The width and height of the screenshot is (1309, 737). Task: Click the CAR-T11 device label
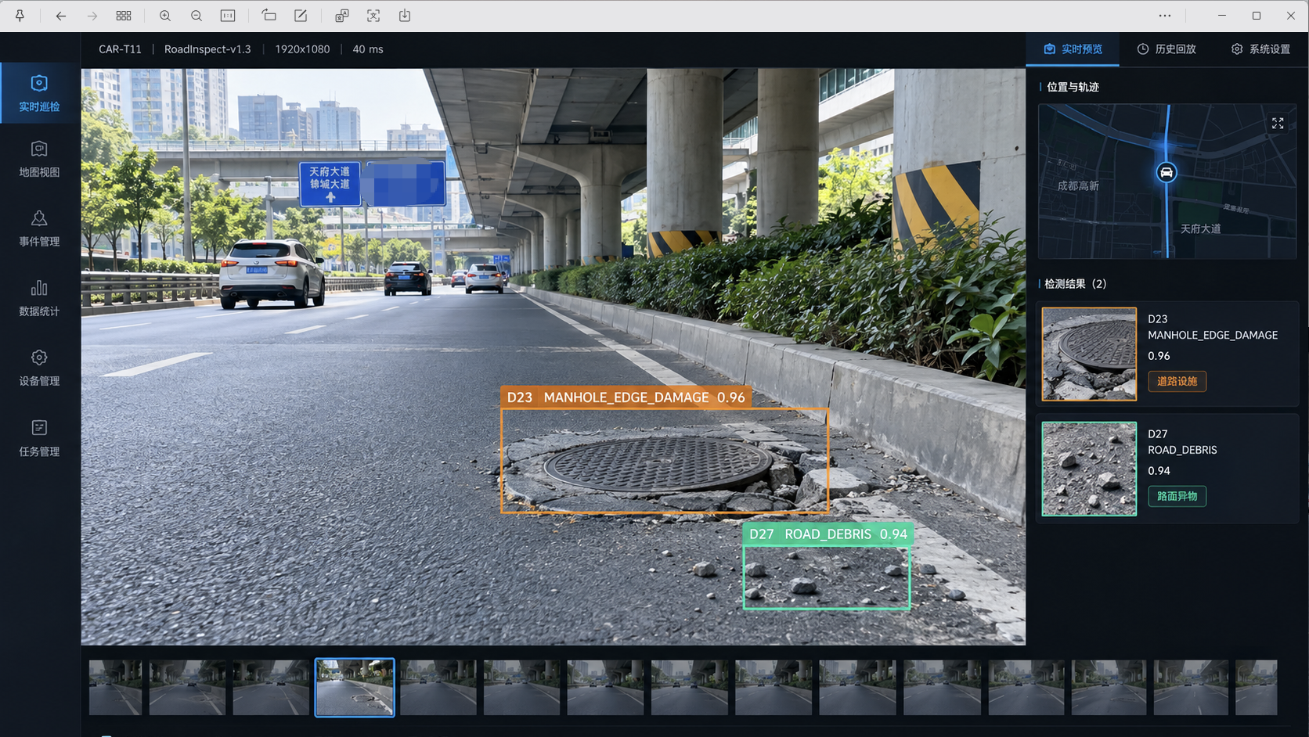coord(120,49)
